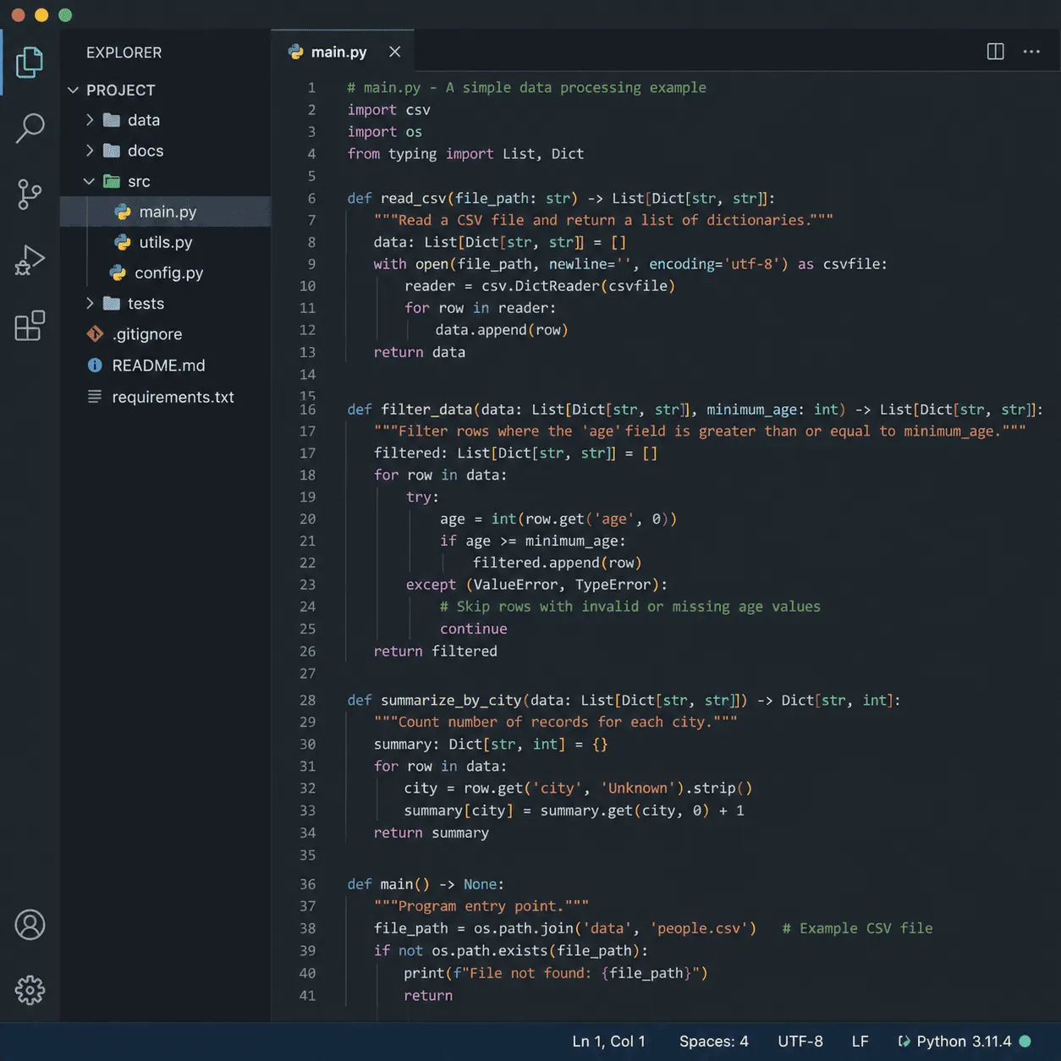Open utils.py from the explorer

166,242
